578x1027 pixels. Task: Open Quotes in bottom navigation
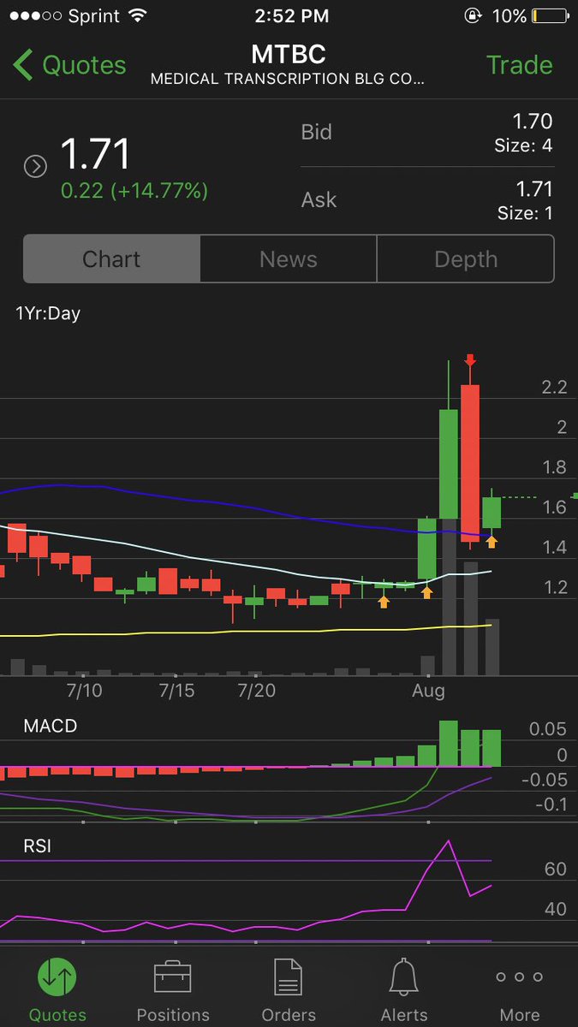click(x=57, y=988)
